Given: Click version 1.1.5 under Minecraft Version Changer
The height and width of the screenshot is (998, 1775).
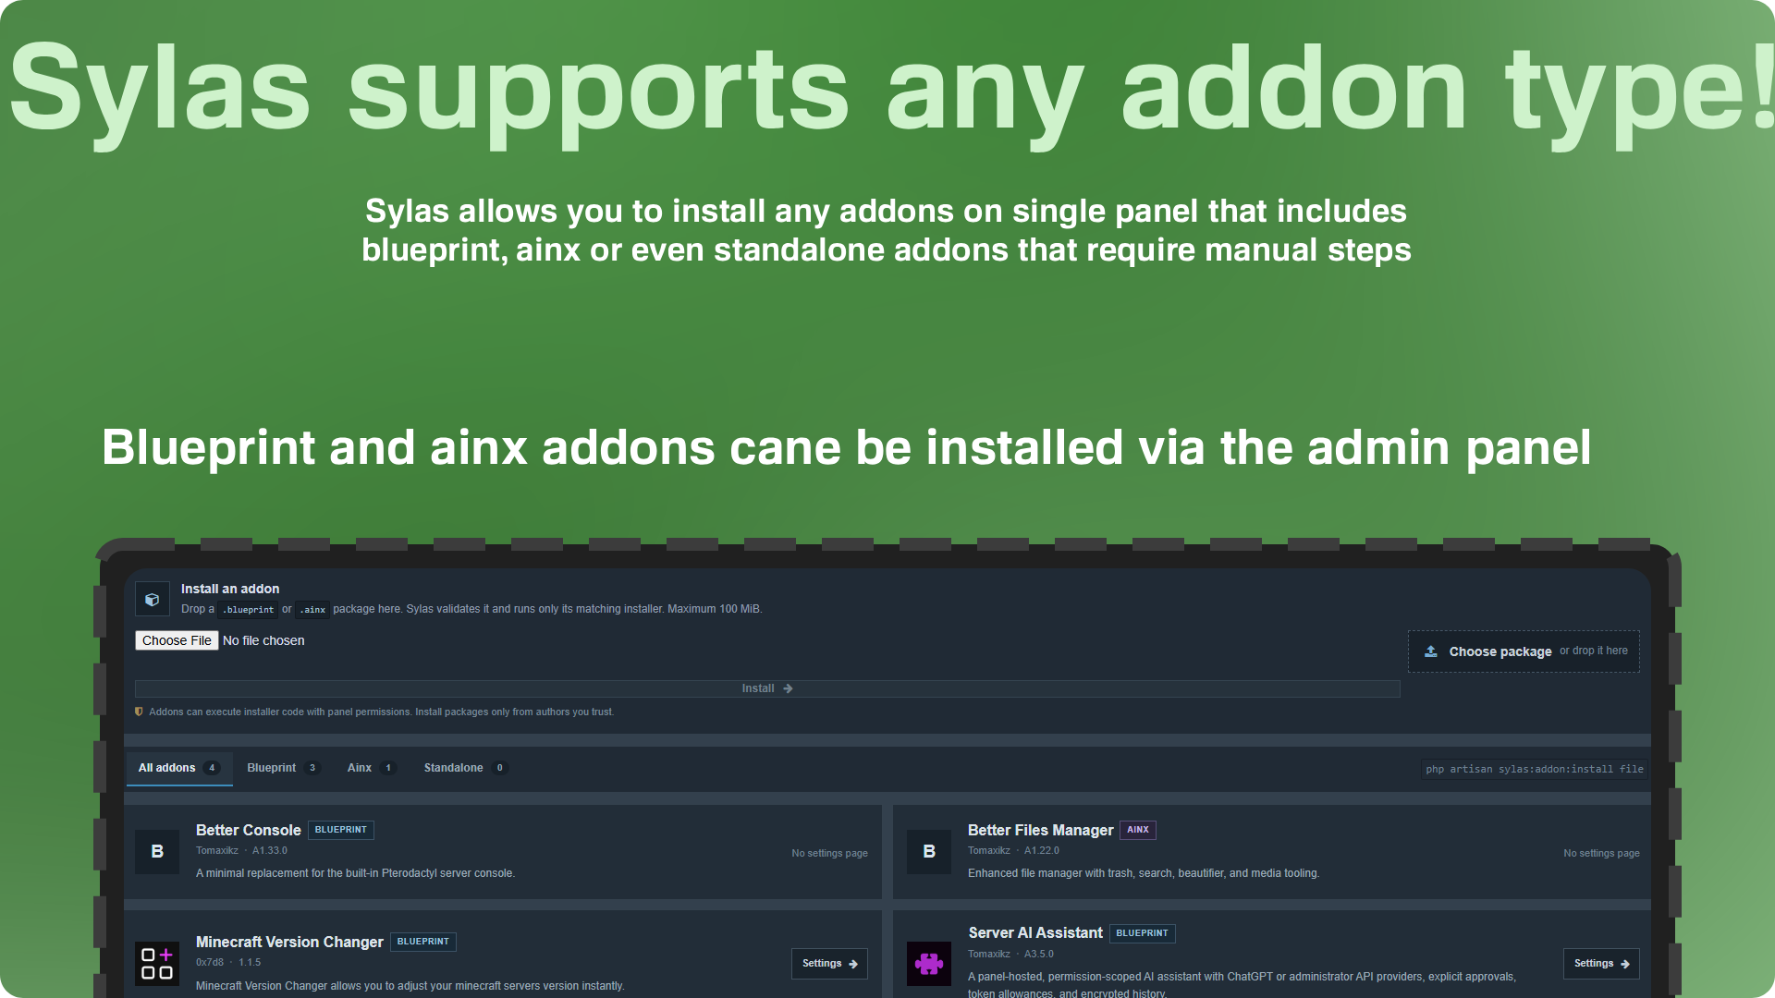Looking at the screenshot, I should pyautogui.click(x=250, y=962).
